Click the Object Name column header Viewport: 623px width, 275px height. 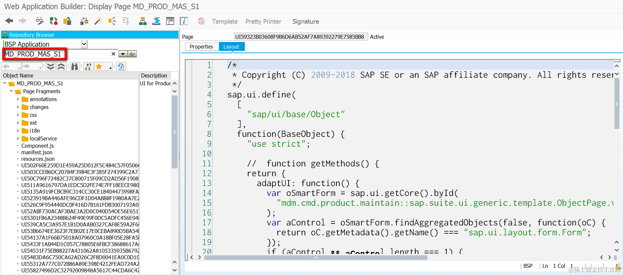(x=70, y=75)
